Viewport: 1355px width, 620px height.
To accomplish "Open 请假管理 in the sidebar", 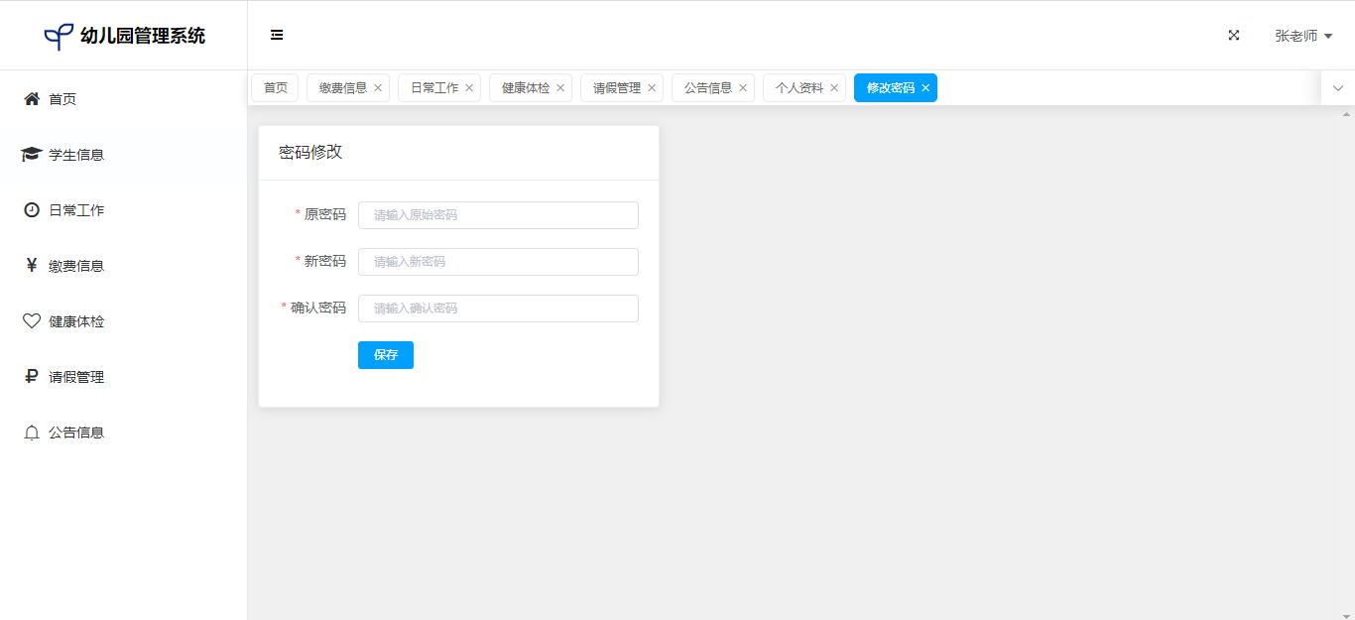I will click(x=123, y=377).
